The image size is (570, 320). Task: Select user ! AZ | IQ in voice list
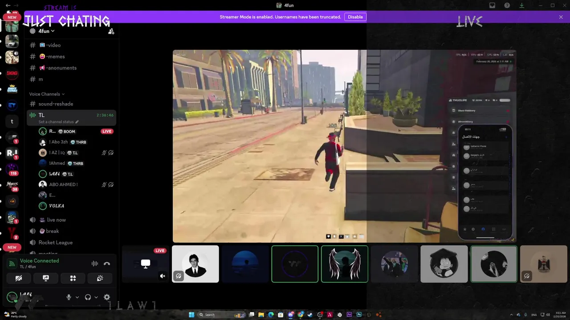(76, 153)
